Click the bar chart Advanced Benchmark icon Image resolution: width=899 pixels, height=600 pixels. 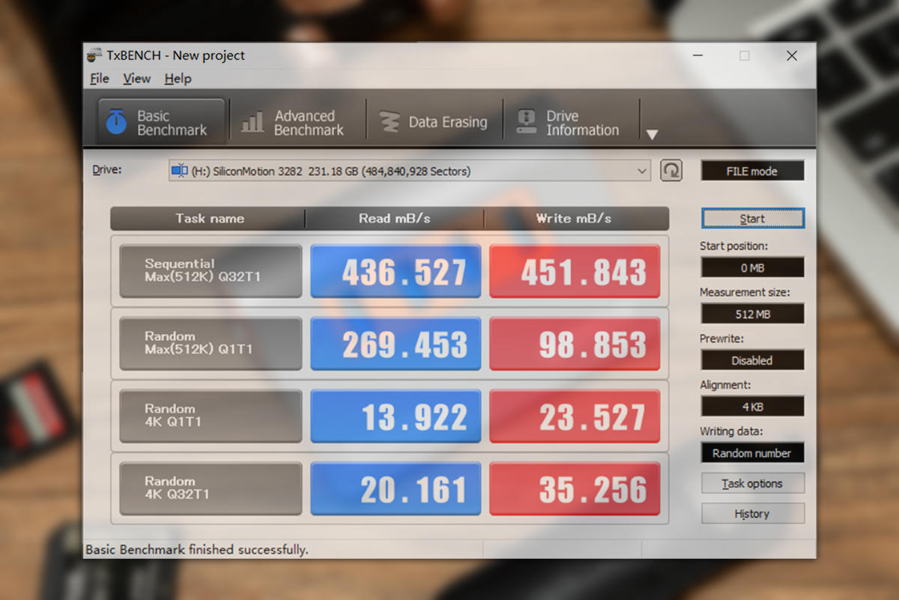pos(252,122)
